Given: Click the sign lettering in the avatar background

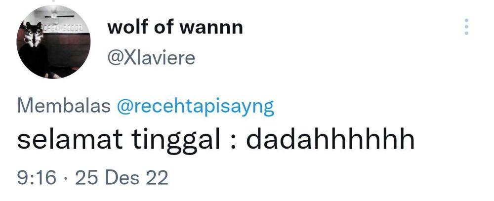Looking at the screenshot, I should pyautogui.click(x=64, y=29).
